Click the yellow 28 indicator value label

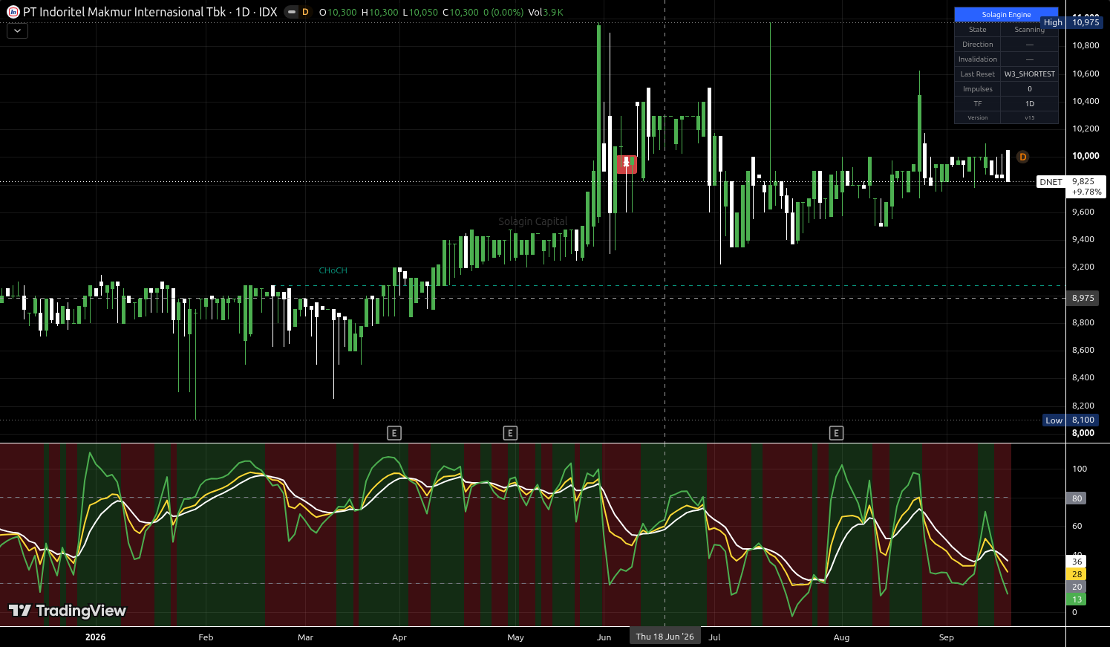pos(1077,574)
